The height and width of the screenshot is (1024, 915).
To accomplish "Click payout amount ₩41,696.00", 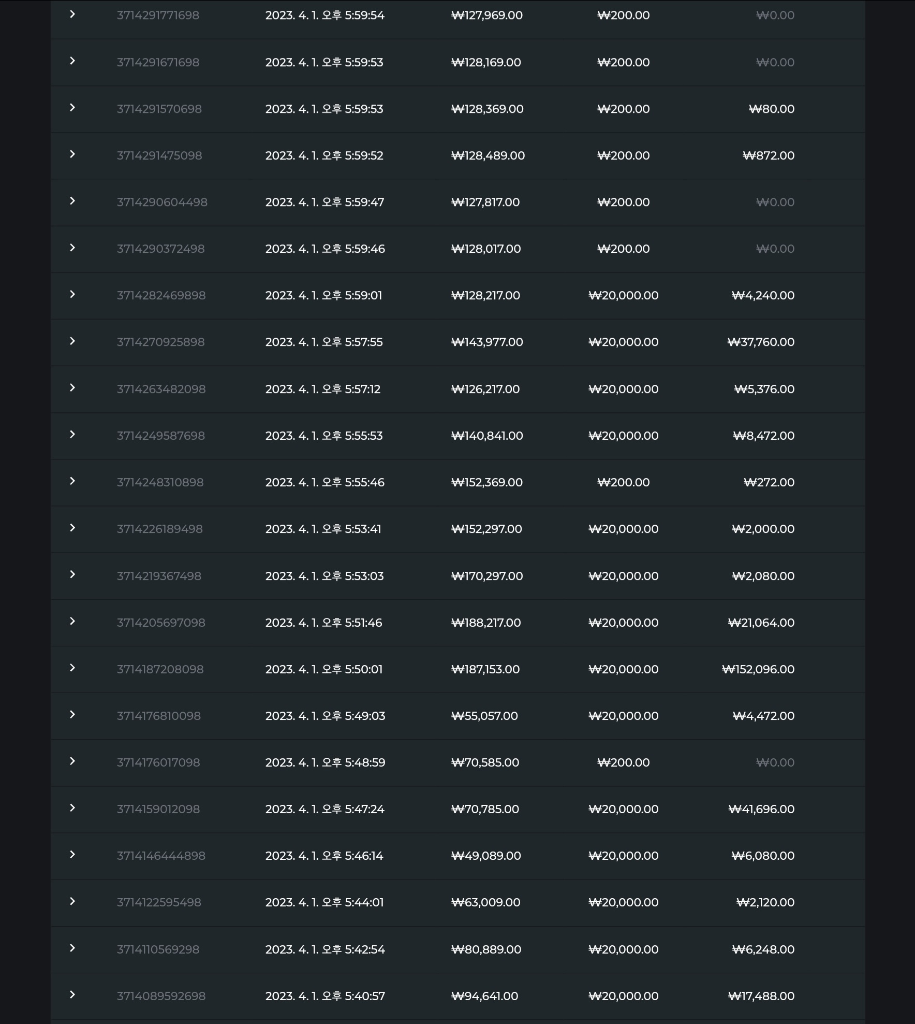I will click(761, 809).
